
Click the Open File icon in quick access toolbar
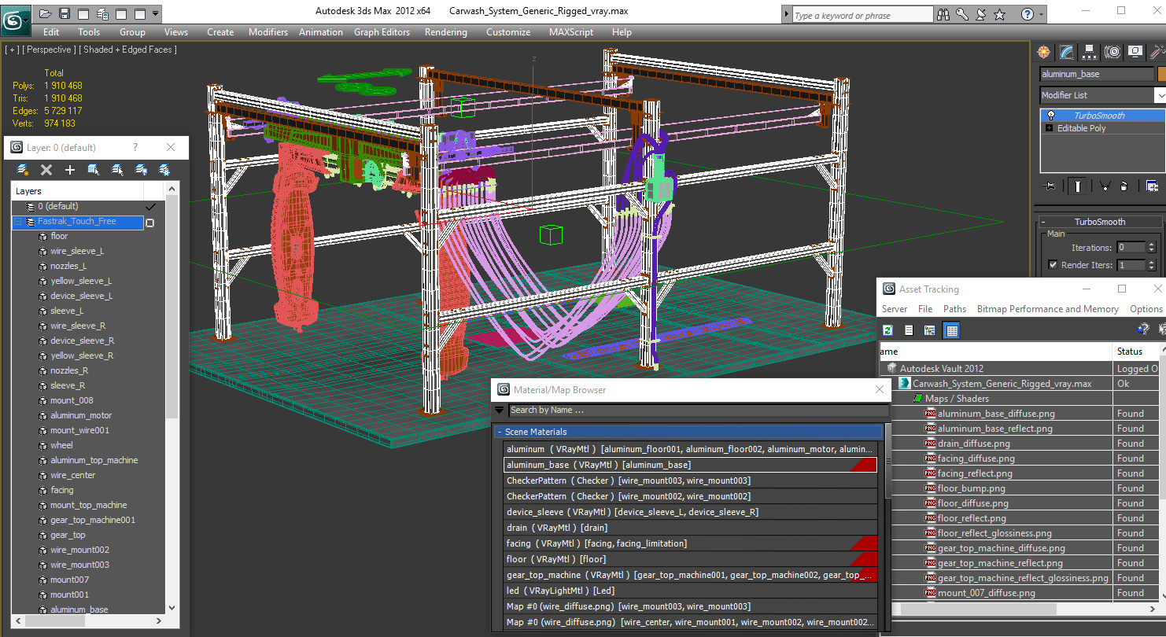point(45,13)
